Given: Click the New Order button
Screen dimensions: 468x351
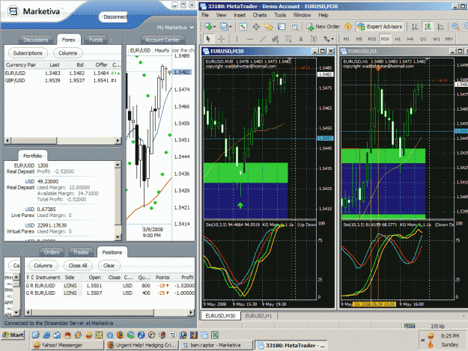Looking at the screenshot, I should click(323, 26).
